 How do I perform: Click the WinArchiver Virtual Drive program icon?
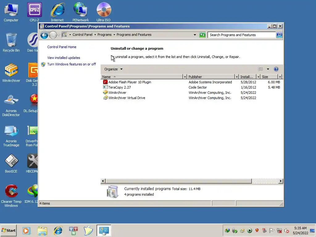click(x=105, y=98)
